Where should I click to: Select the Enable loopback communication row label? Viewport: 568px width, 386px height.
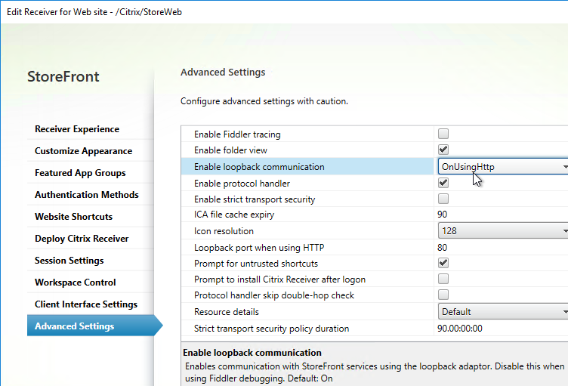click(x=259, y=167)
